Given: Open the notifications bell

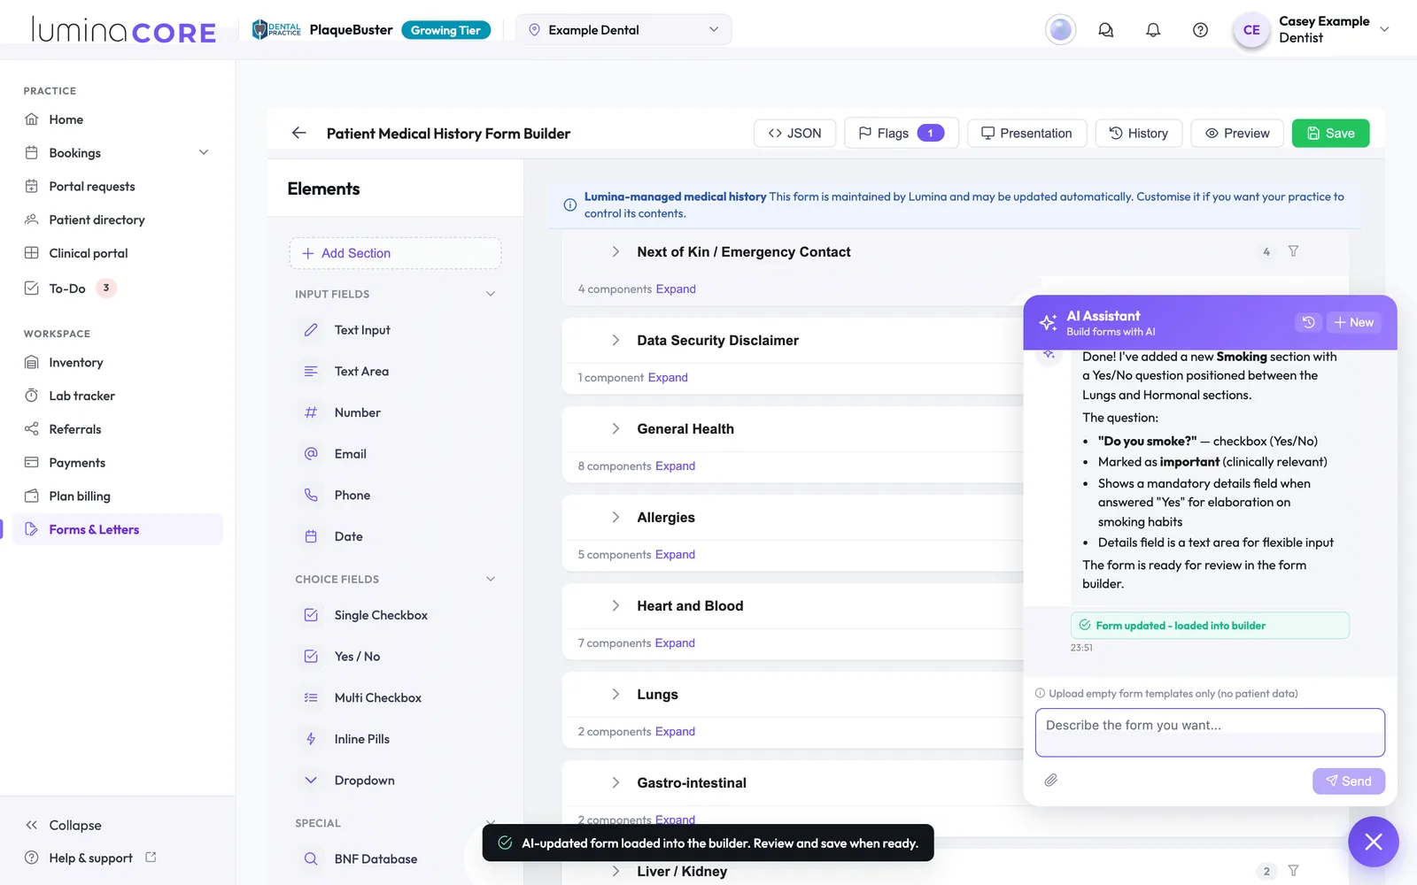Looking at the screenshot, I should pos(1153,30).
